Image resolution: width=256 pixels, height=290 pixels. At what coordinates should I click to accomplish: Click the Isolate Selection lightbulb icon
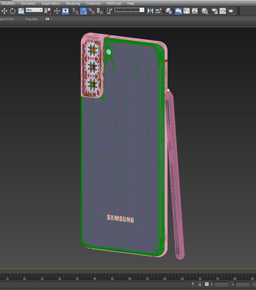click(x=193, y=284)
